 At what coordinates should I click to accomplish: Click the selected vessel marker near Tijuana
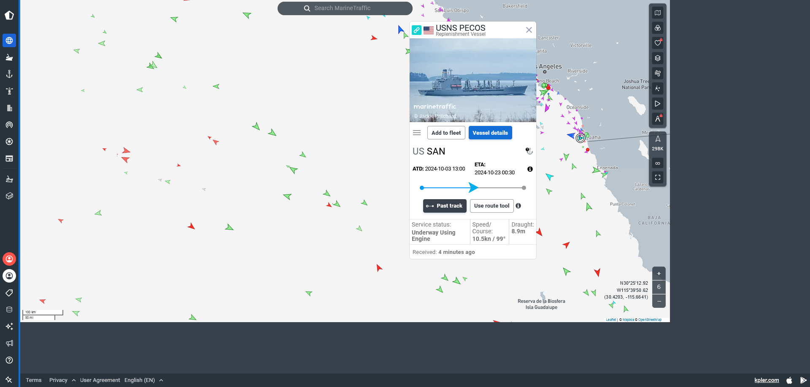pyautogui.click(x=580, y=138)
